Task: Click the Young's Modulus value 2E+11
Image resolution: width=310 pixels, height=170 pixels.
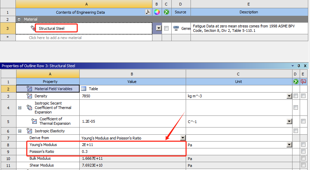Action: (88, 145)
